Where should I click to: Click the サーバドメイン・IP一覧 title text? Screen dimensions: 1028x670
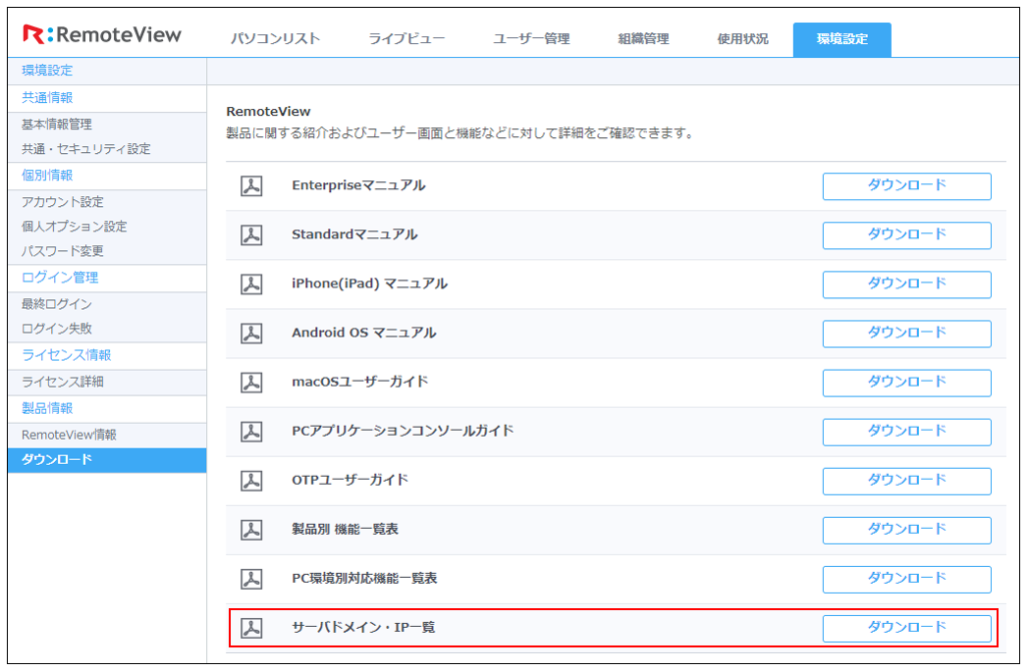coord(363,628)
